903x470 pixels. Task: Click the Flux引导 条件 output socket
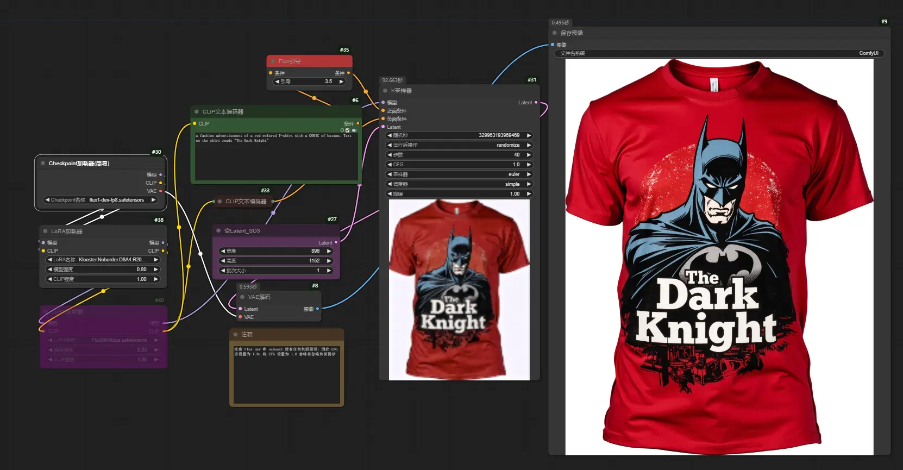pyautogui.click(x=348, y=73)
